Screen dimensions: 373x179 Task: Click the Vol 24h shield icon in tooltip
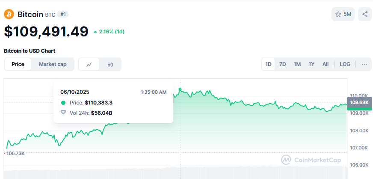click(x=63, y=113)
